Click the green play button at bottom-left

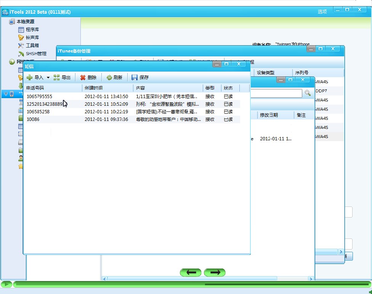coord(6,284)
